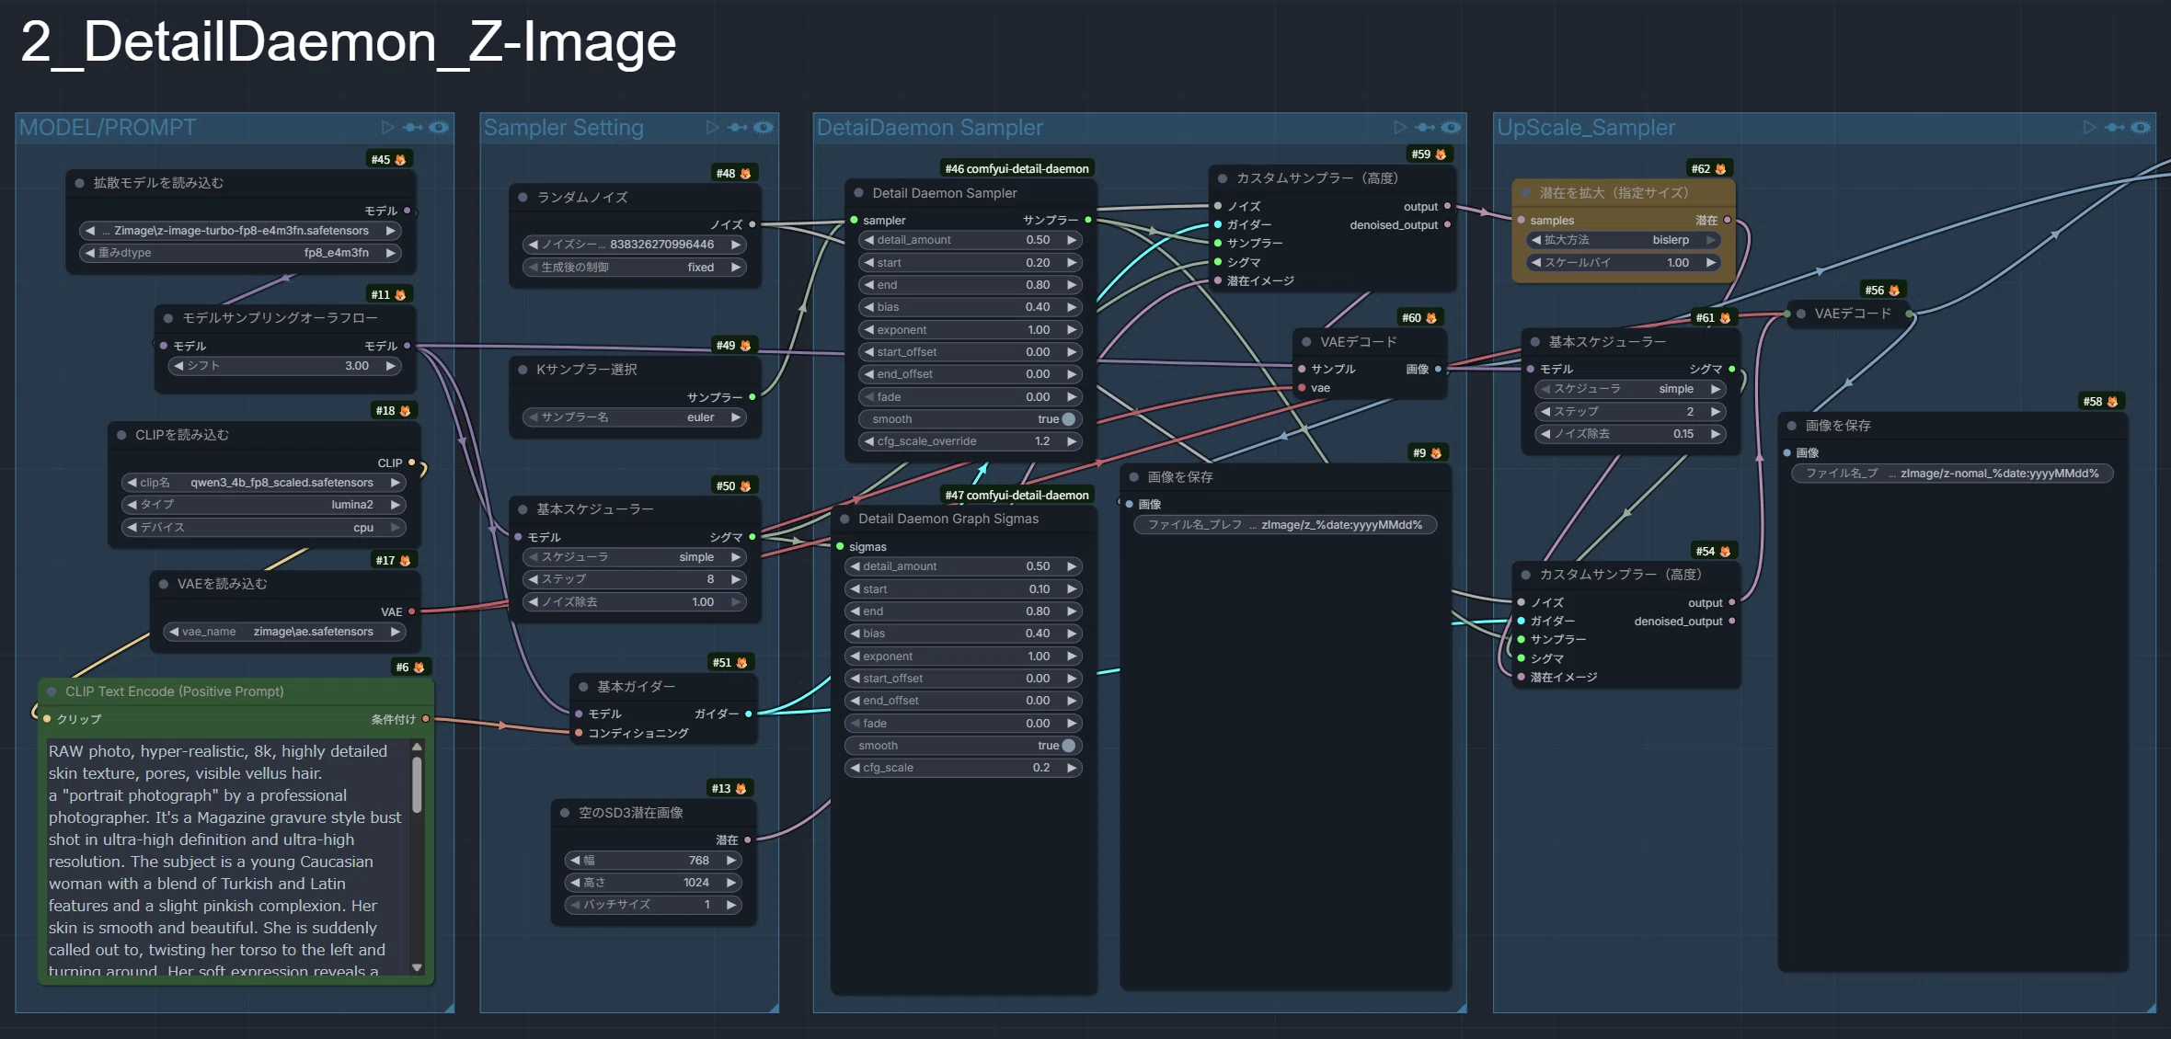Collapse the 空のSD3潜在画像 node via title dot
This screenshot has height=1039, width=2171.
565,813
